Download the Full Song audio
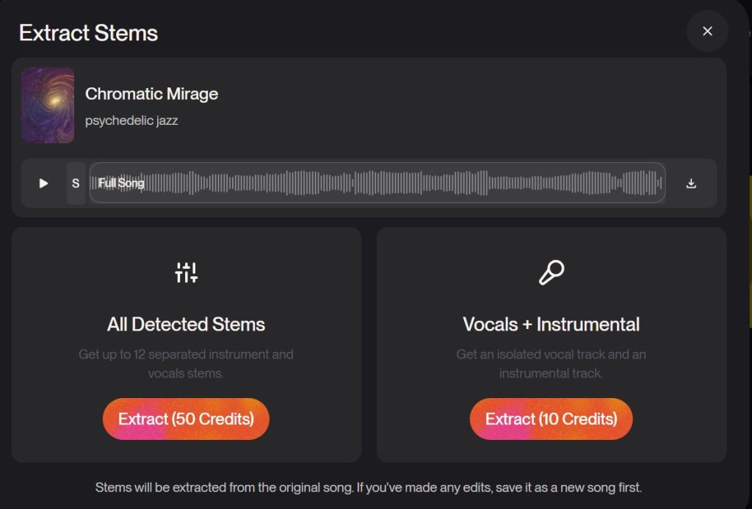This screenshot has width=752, height=509. pyautogui.click(x=691, y=184)
